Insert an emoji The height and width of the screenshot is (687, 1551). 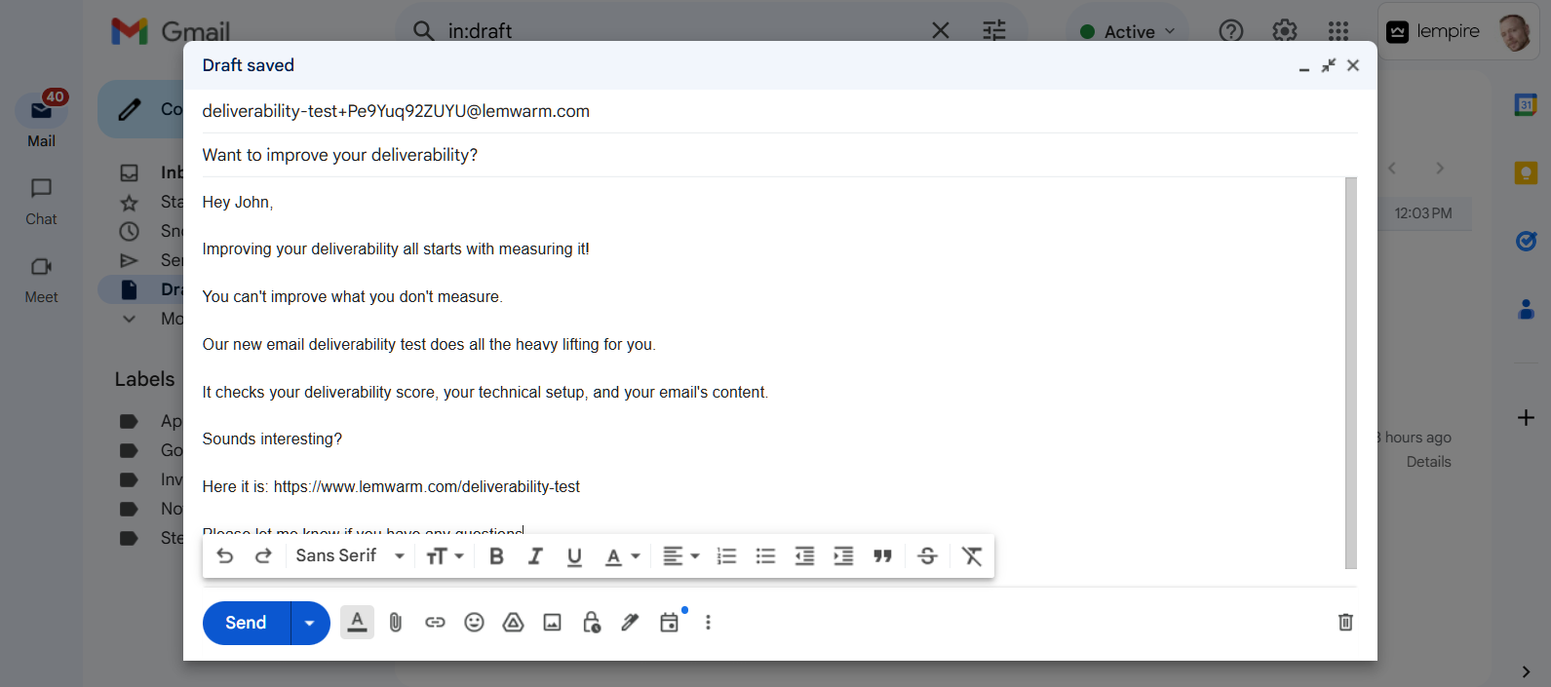point(474,622)
